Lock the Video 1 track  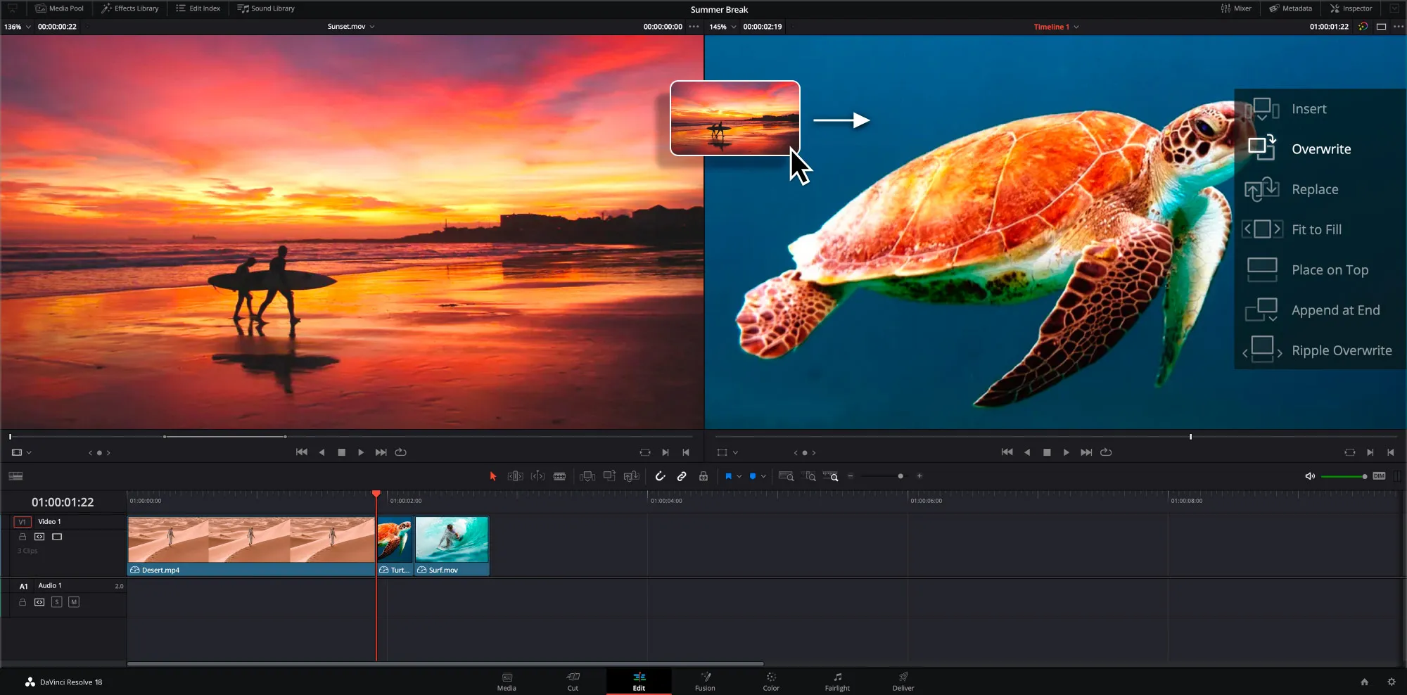click(22, 537)
